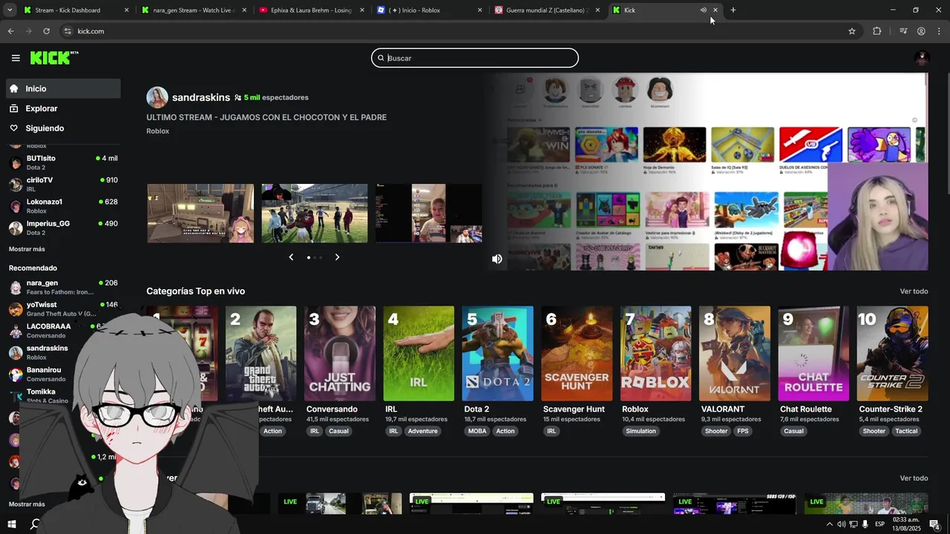The image size is (950, 534).
Task: Switch to nara_gen Stream tab
Action: click(193, 10)
